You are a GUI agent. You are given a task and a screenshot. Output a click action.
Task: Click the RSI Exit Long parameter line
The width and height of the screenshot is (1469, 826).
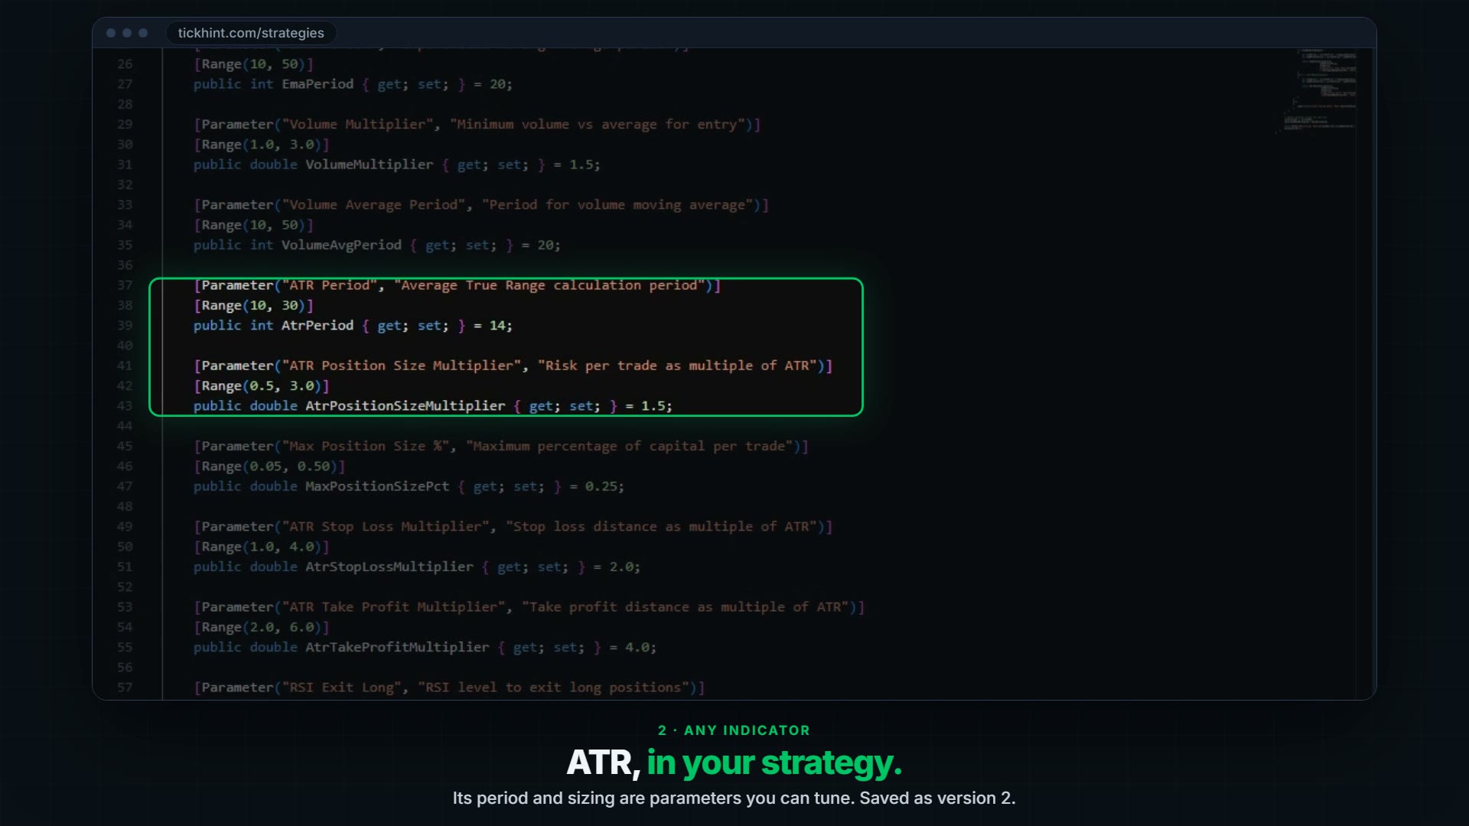point(448,688)
